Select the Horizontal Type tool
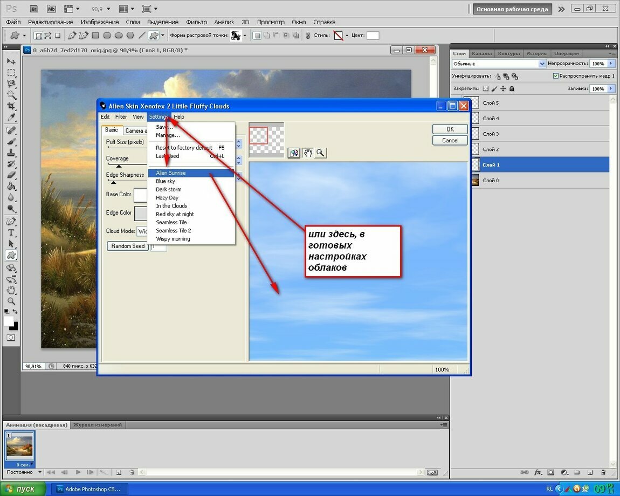620x496 pixels. (x=11, y=232)
